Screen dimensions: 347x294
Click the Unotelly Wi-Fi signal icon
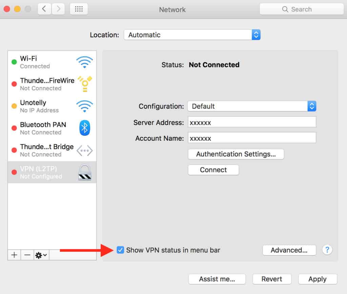[84, 106]
